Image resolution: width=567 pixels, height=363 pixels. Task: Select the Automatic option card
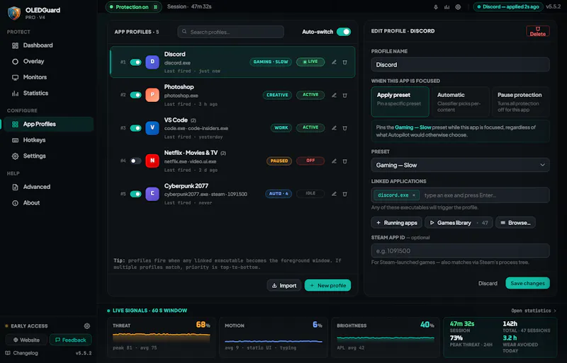click(460, 101)
